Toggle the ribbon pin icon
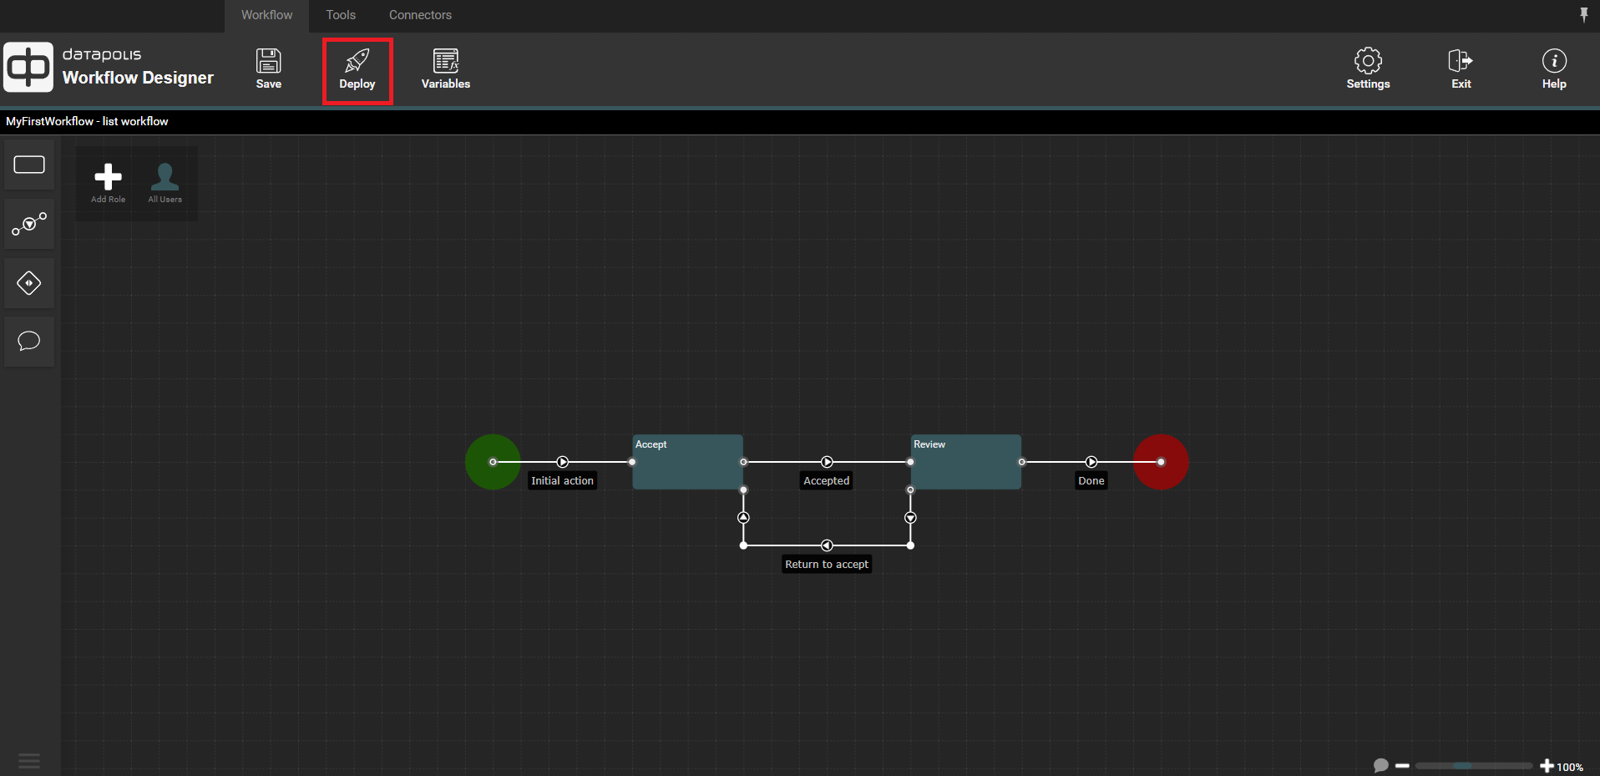This screenshot has height=776, width=1600. (1583, 14)
